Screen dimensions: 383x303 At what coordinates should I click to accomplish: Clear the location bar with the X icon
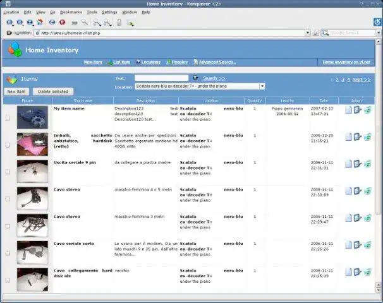(x=9, y=33)
